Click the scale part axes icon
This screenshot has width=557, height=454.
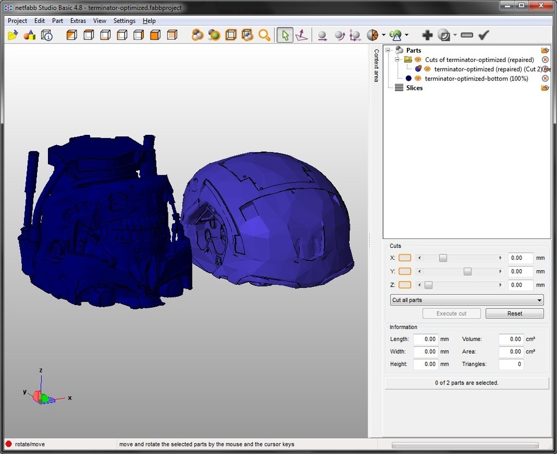[x=355, y=35]
